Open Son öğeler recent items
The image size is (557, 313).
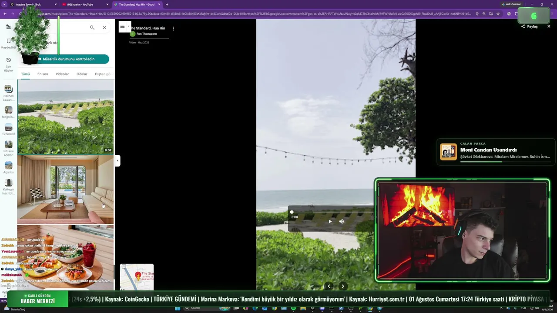(8, 64)
